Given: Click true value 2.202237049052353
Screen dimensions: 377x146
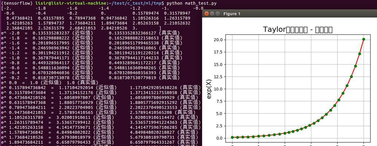Looking at the screenshot, I should 154,108.
